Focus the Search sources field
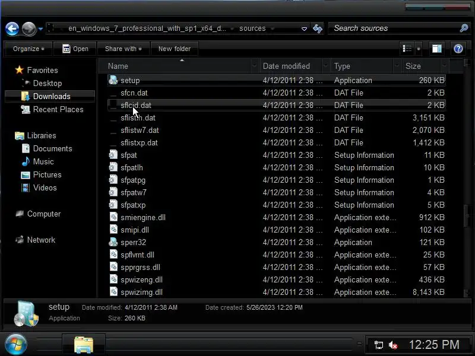The image size is (475, 356). [x=394, y=28]
